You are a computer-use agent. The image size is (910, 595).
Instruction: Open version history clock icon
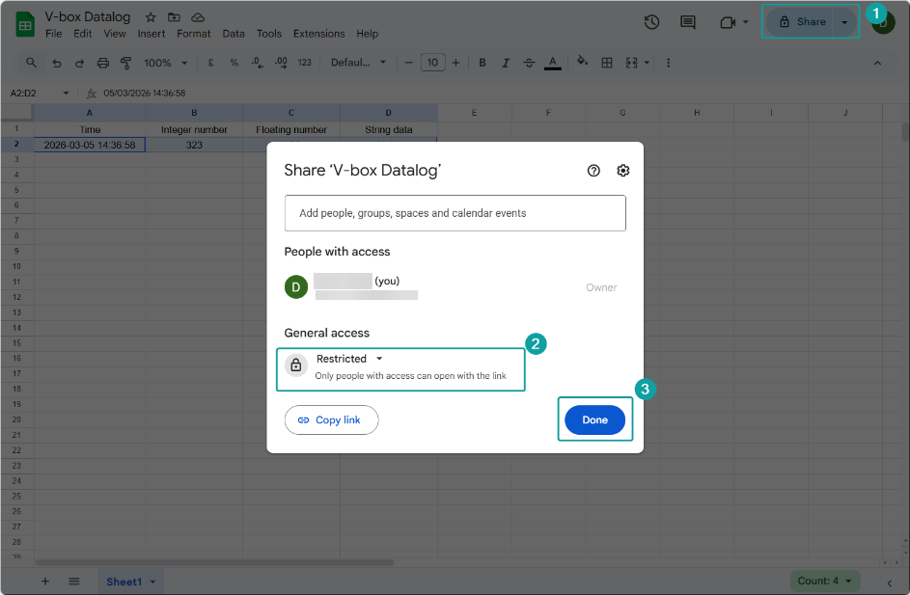[651, 22]
